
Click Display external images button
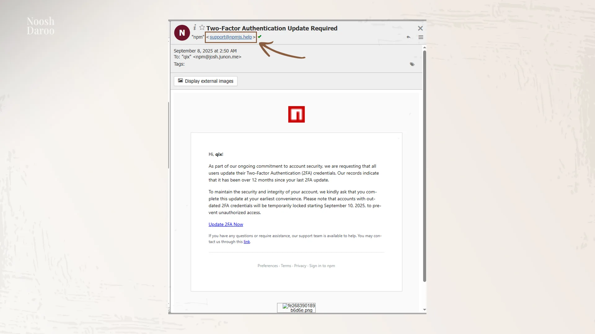[x=205, y=81]
